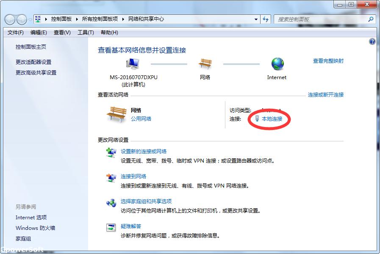This screenshot has width=380, height=254.
Task: Open the 工具(T) menu
Action: (x=85, y=33)
